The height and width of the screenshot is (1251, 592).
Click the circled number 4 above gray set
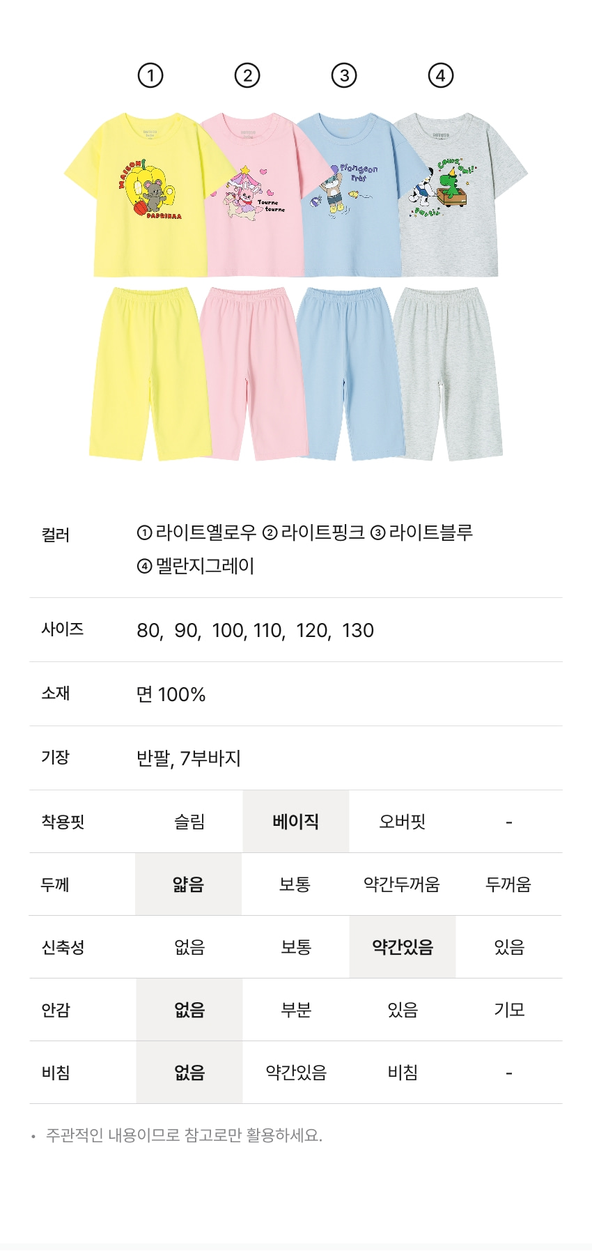coord(440,75)
